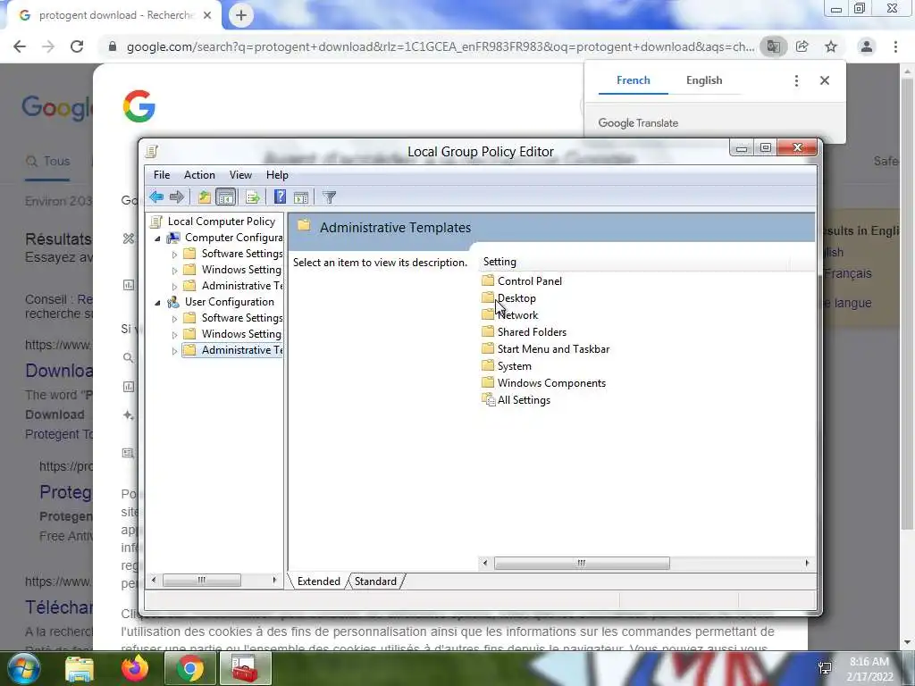Click the Tous search filter in Google

[x=48, y=161]
